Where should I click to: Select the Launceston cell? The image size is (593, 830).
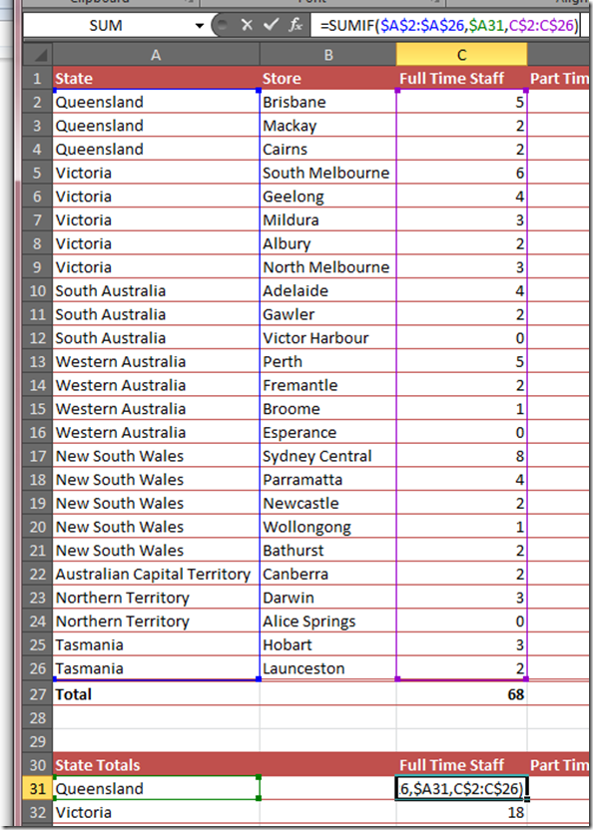(x=328, y=668)
